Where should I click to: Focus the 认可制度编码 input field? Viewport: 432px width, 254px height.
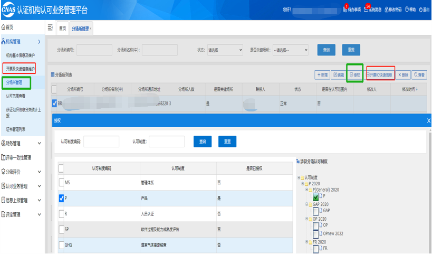[101, 142]
